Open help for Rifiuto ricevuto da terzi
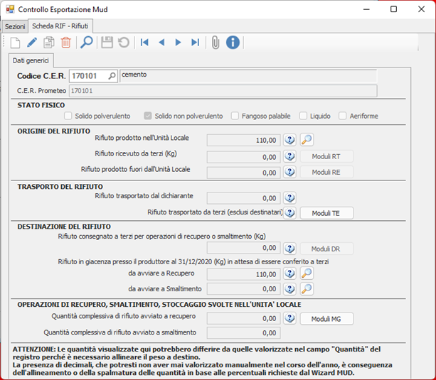Viewport: 436px width, 380px height. point(289,156)
